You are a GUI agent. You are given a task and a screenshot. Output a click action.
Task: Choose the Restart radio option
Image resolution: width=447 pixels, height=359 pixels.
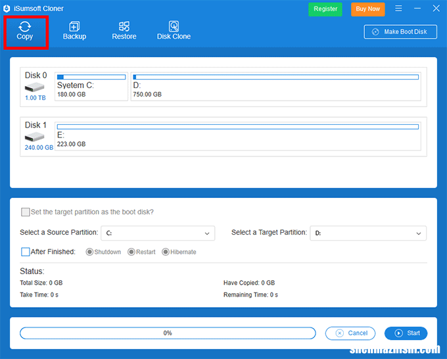131,252
